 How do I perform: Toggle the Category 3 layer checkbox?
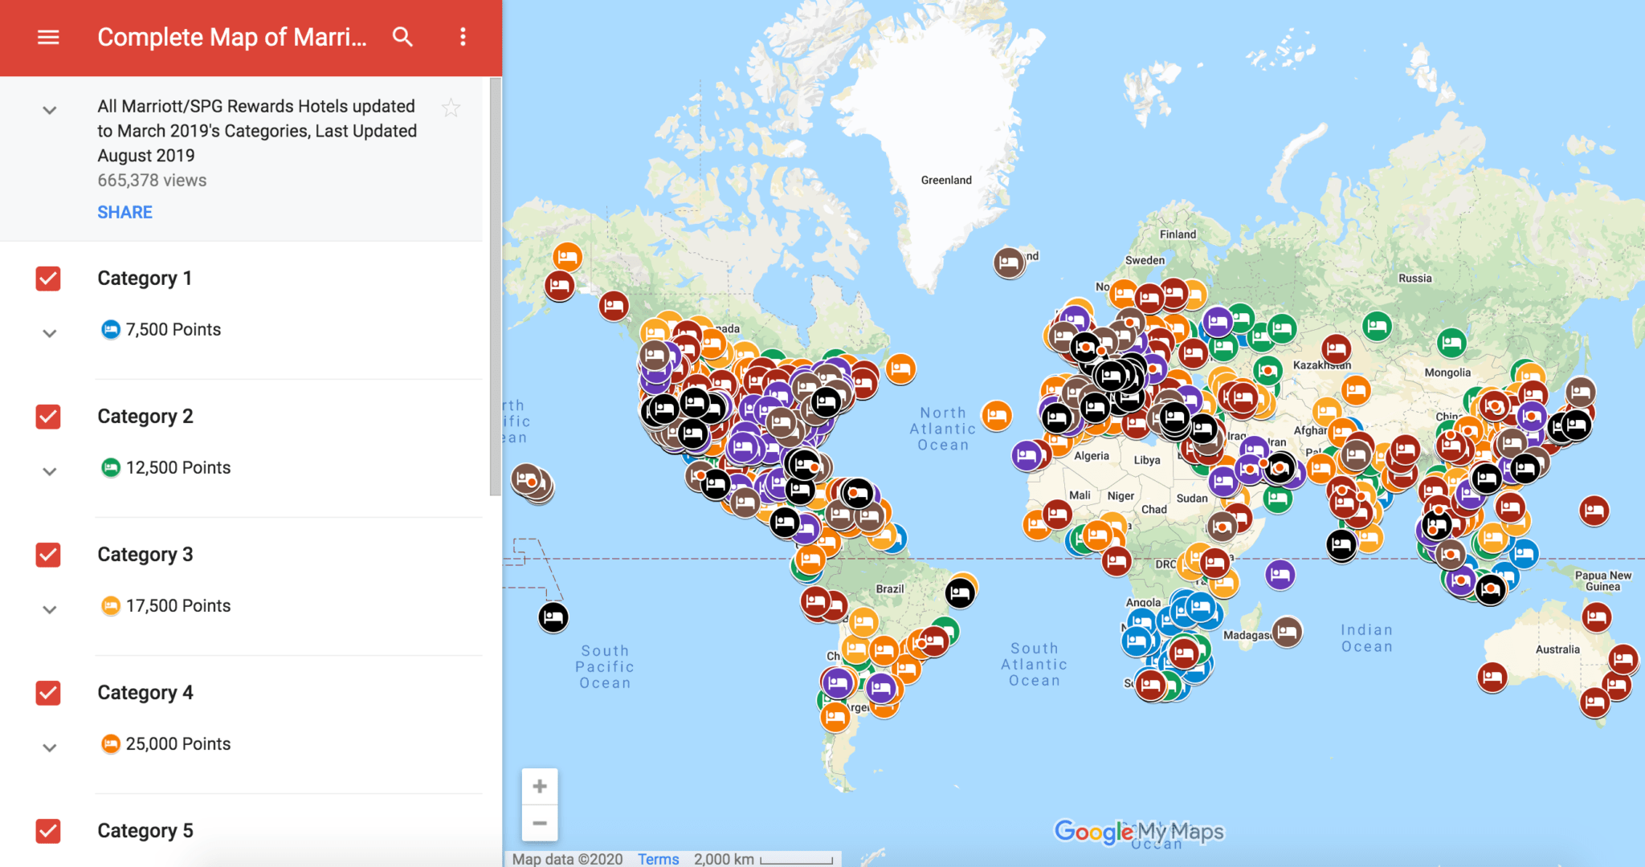point(48,555)
